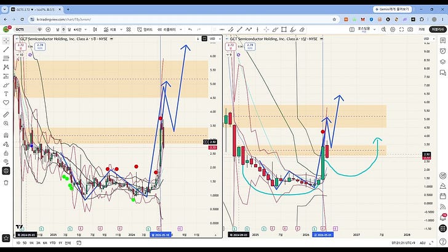Create an alert with the 얼러트 button
Viewport: 448px width, 252px height.
[x=145, y=30]
